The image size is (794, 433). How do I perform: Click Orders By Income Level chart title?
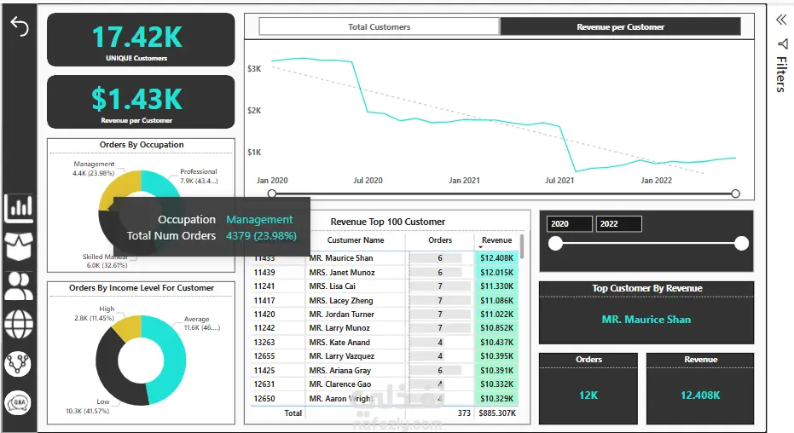point(142,288)
